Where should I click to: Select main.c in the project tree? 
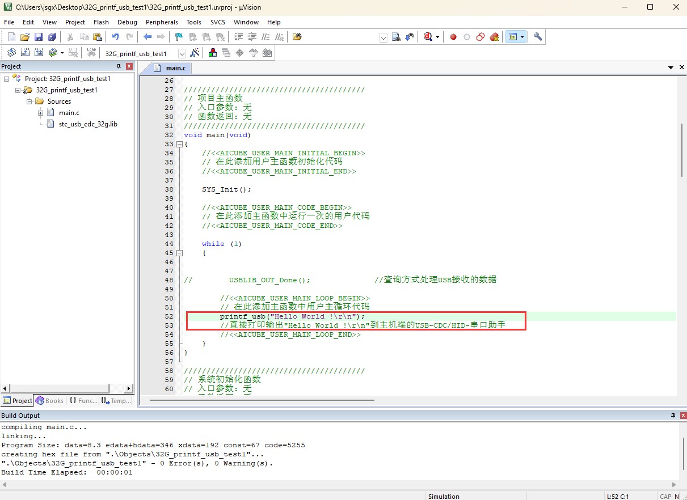[x=69, y=113]
